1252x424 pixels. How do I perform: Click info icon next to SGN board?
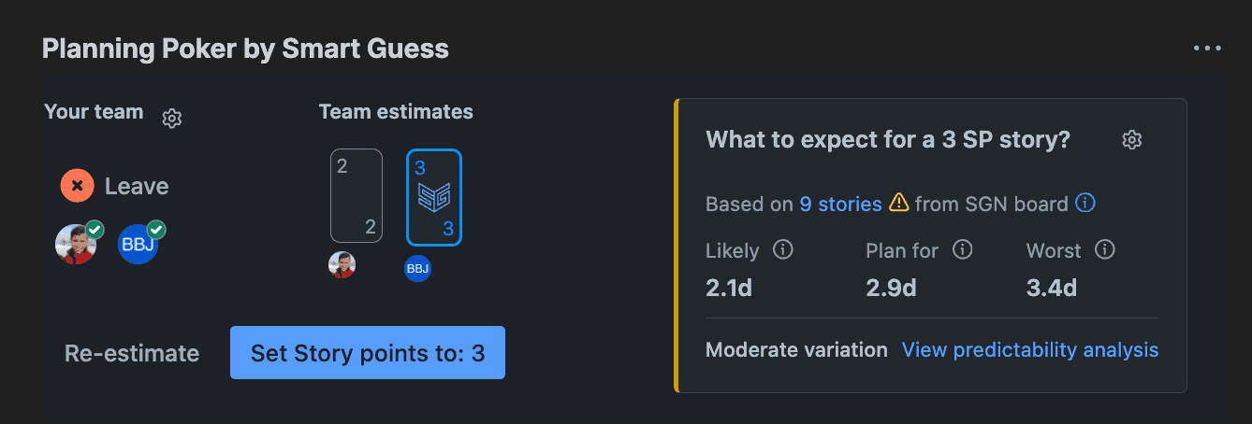pyautogui.click(x=1085, y=203)
